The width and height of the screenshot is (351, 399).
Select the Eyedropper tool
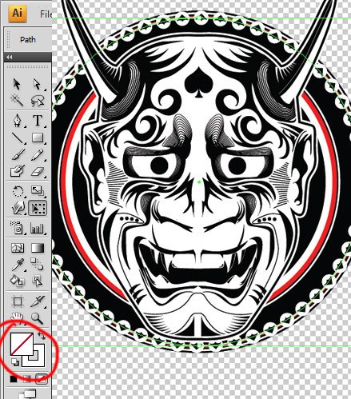18,265
